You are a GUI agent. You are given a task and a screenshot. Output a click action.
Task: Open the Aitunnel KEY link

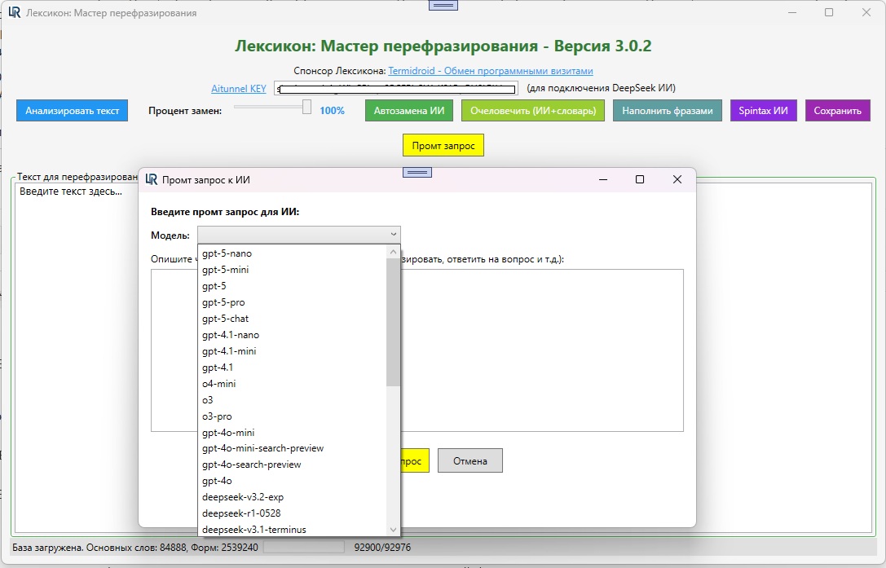238,88
